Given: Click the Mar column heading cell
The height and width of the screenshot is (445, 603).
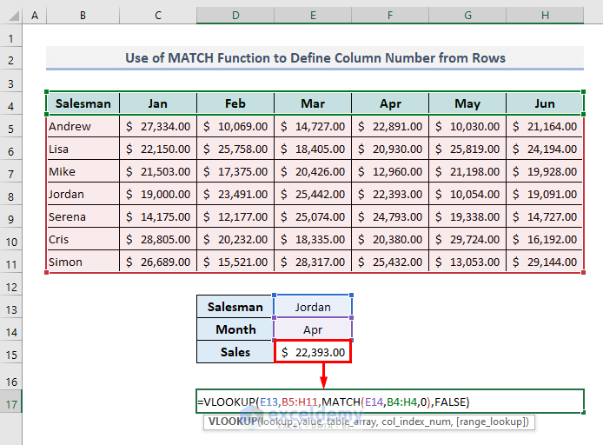Looking at the screenshot, I should coord(313,103).
